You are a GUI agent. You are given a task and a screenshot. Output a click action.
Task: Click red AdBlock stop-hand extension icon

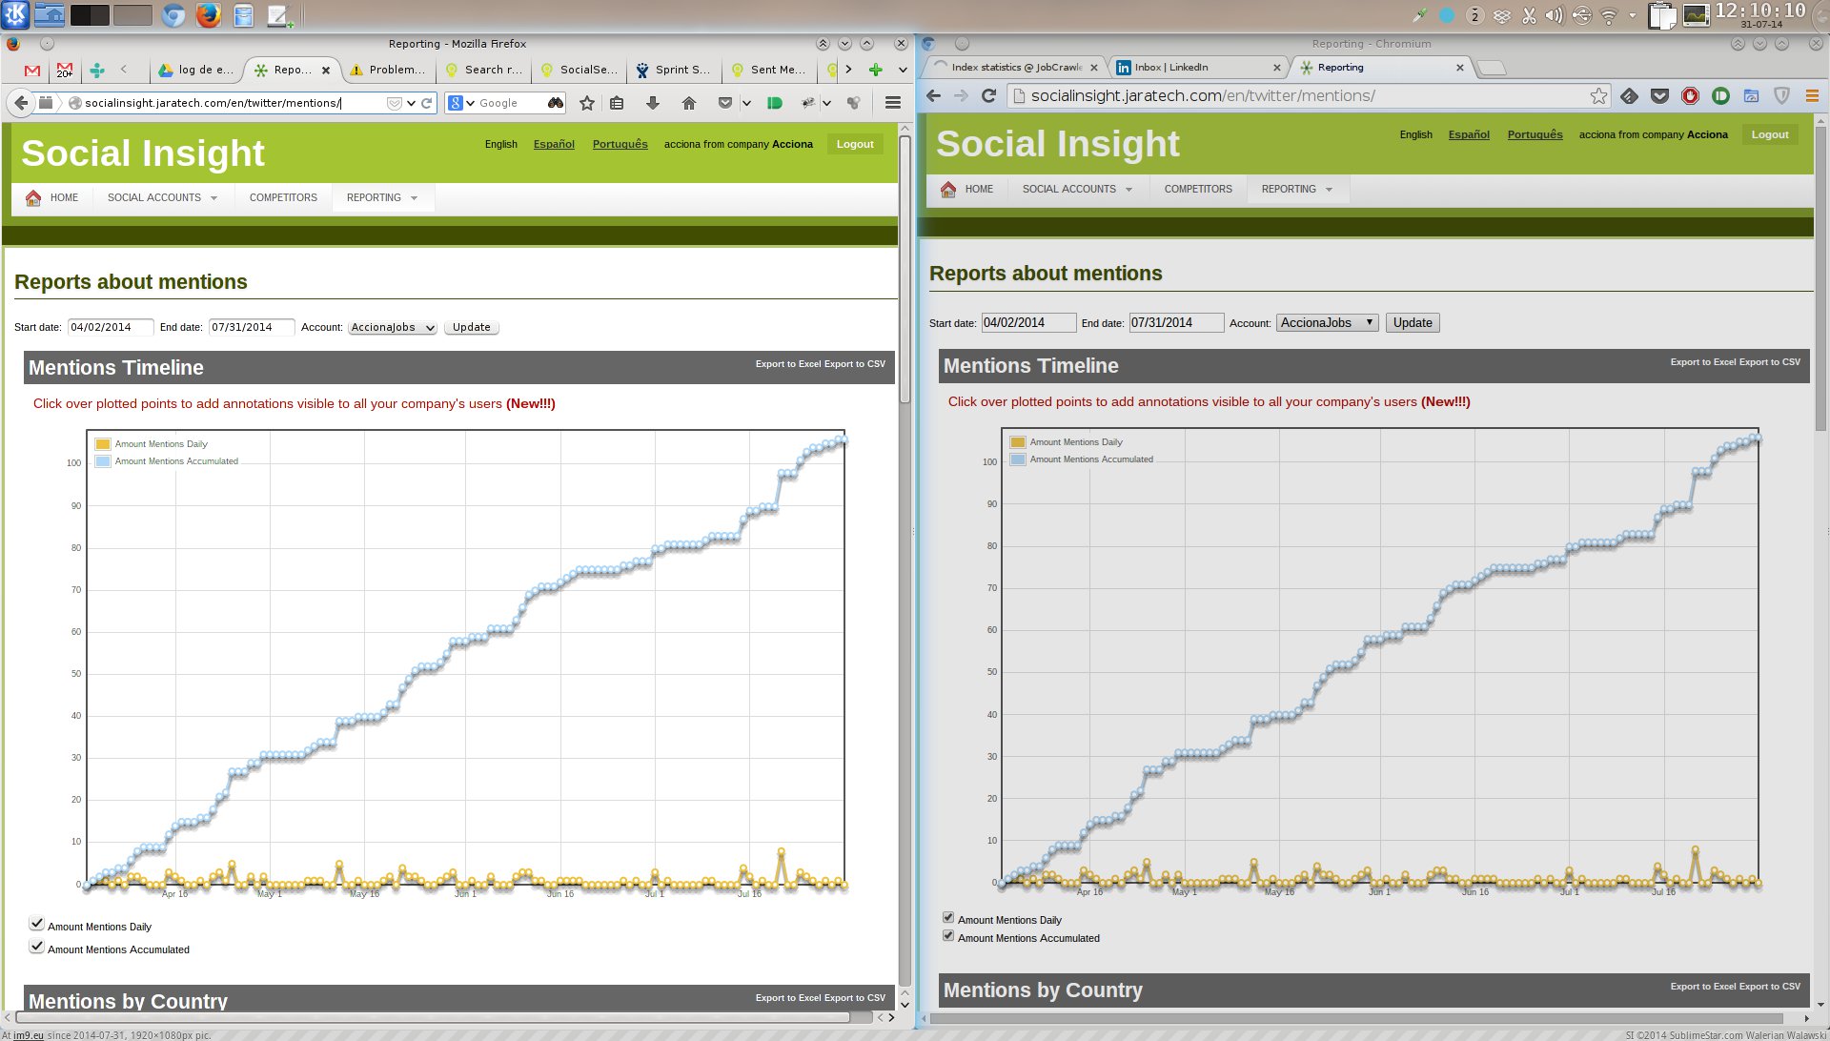(x=1690, y=95)
